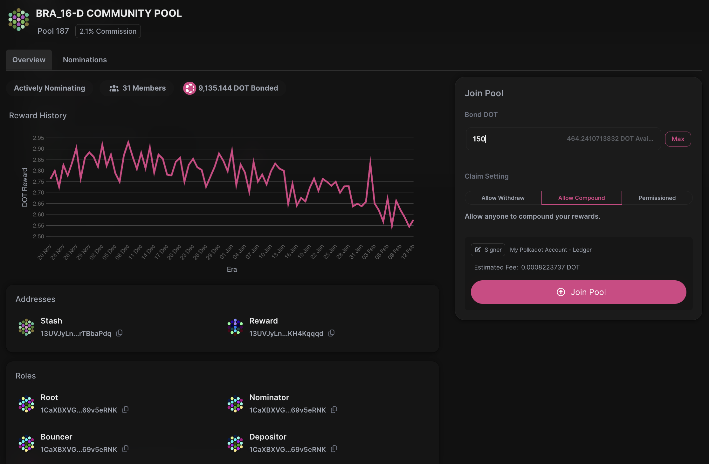Click the Join Pool submit button

(578, 292)
